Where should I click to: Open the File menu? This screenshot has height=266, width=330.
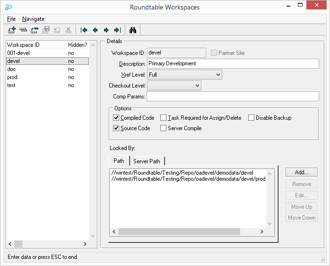coord(11,19)
